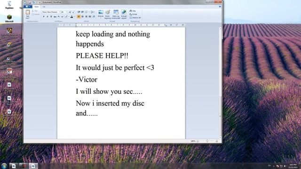Open the customize quick access toolbar dropdown

(40, 2)
